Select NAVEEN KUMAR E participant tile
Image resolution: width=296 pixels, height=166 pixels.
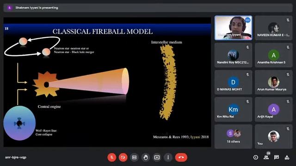pyautogui.click(x=273, y=28)
